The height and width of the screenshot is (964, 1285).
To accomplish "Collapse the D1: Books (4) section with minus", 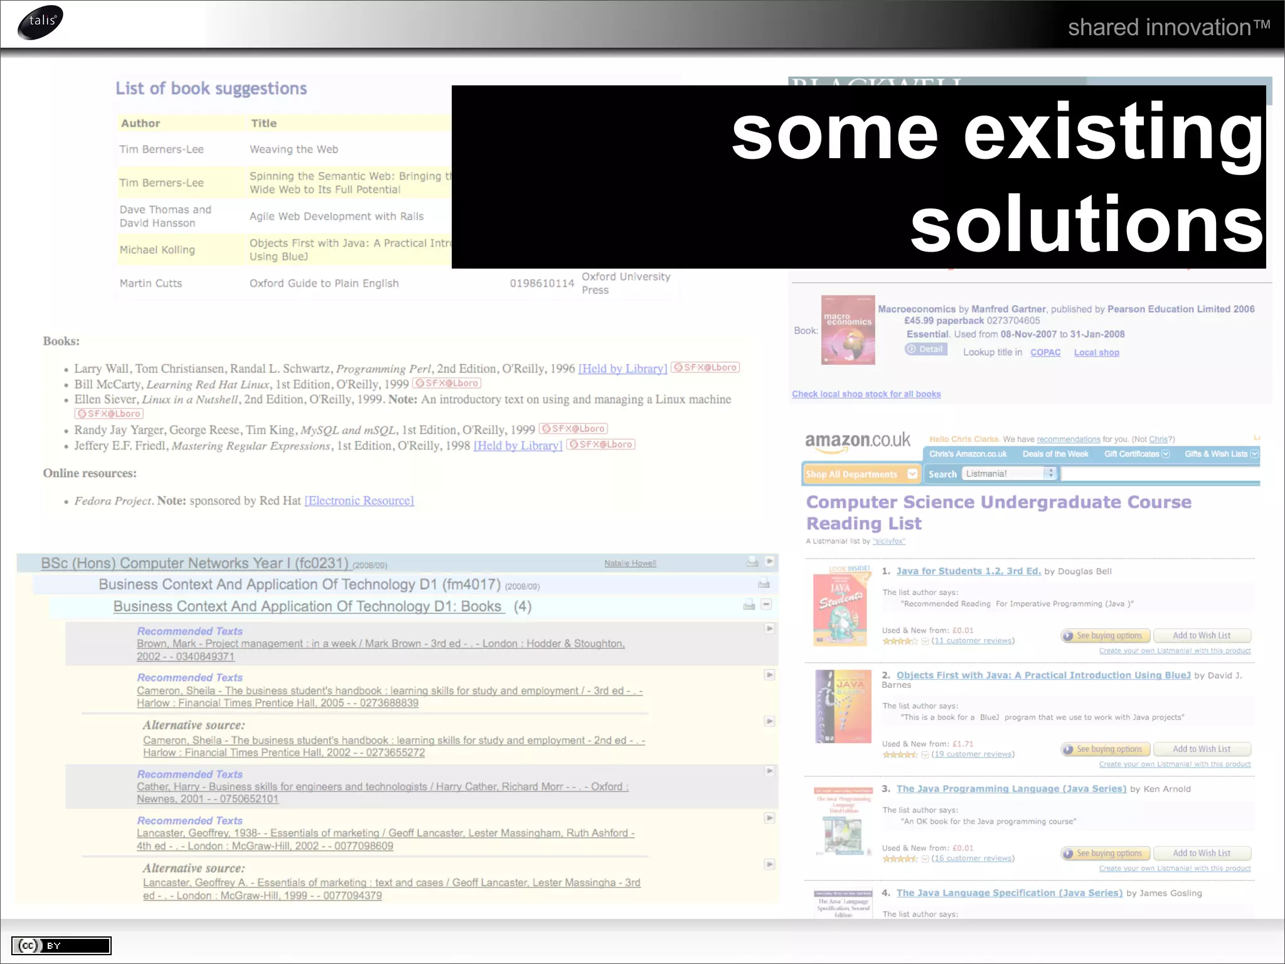I will [x=766, y=604].
